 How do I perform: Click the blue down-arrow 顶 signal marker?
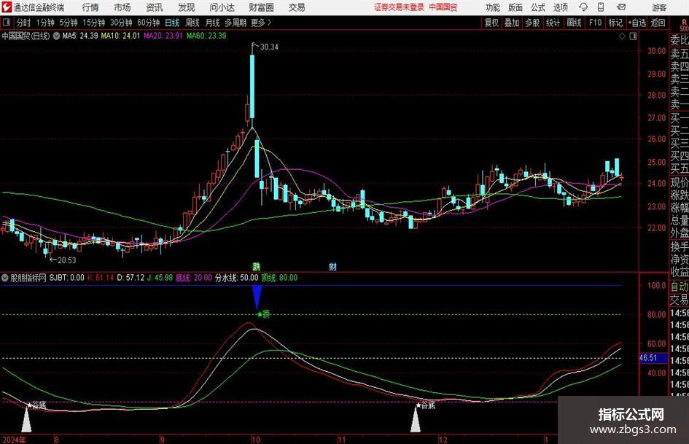[x=257, y=297]
